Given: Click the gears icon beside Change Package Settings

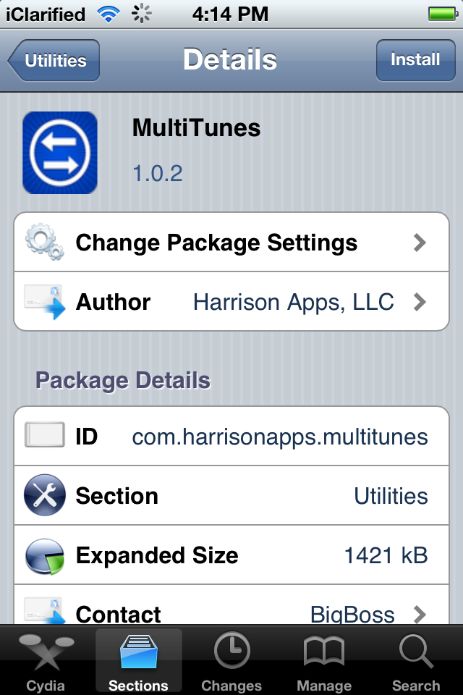Looking at the screenshot, I should coord(44,242).
